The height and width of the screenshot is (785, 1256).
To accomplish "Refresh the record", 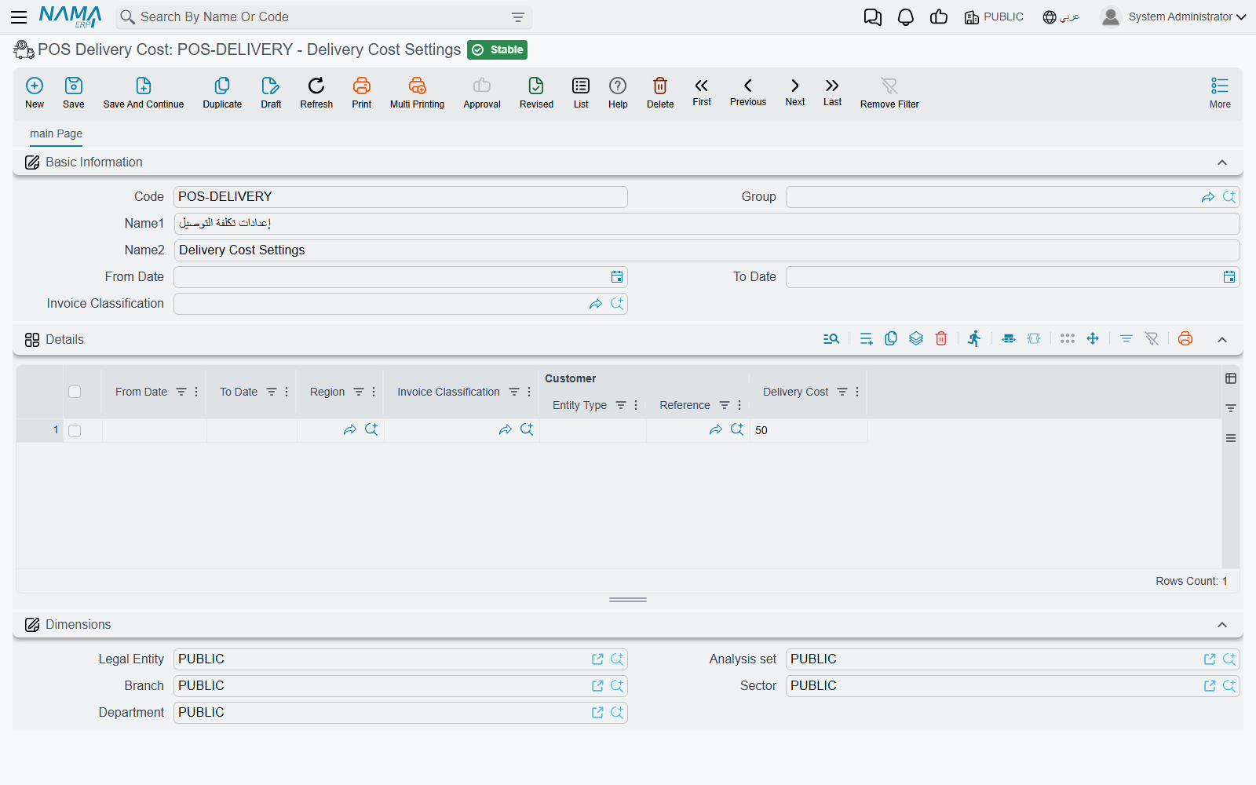I will coord(316,93).
